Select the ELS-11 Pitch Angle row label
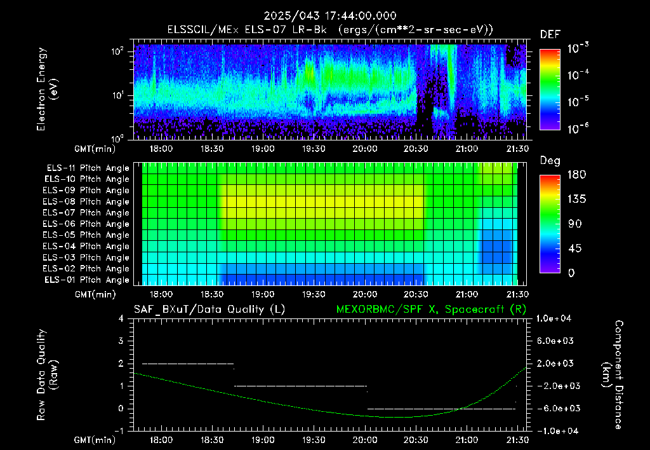The width and height of the screenshot is (650, 450). pos(88,168)
